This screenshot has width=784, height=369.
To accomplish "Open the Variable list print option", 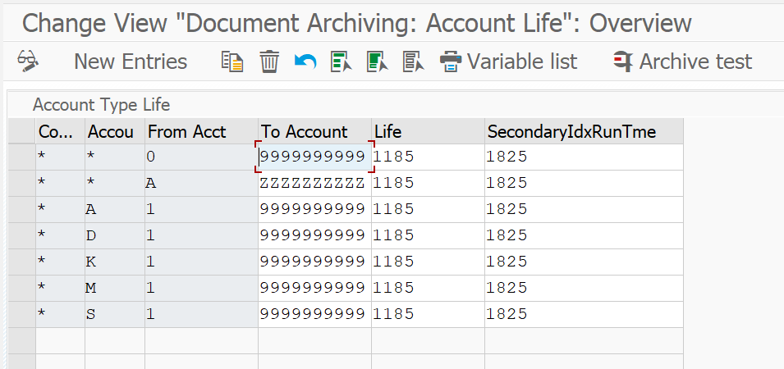I will click(509, 61).
